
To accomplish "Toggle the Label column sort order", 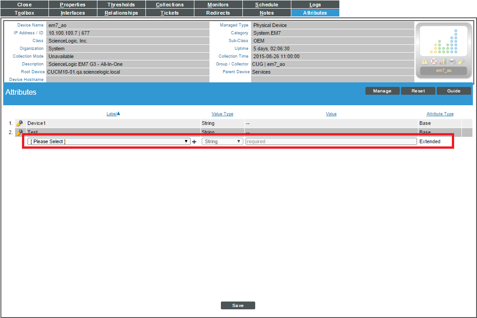I will click(113, 113).
